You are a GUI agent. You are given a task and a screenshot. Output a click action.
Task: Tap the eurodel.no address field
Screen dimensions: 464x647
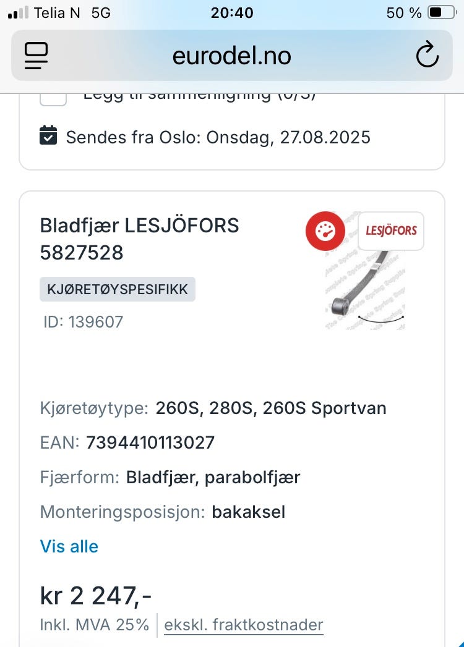pos(231,56)
